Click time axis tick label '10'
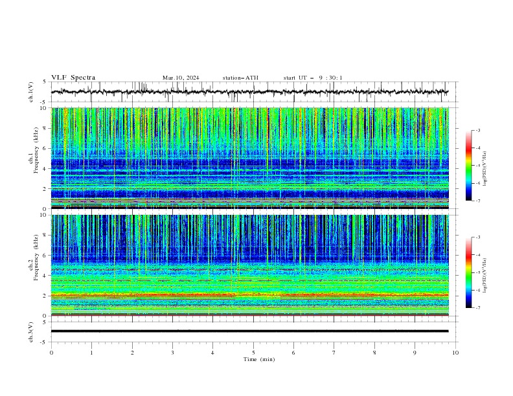Viewport: 513px width, 396px height. coord(455,353)
